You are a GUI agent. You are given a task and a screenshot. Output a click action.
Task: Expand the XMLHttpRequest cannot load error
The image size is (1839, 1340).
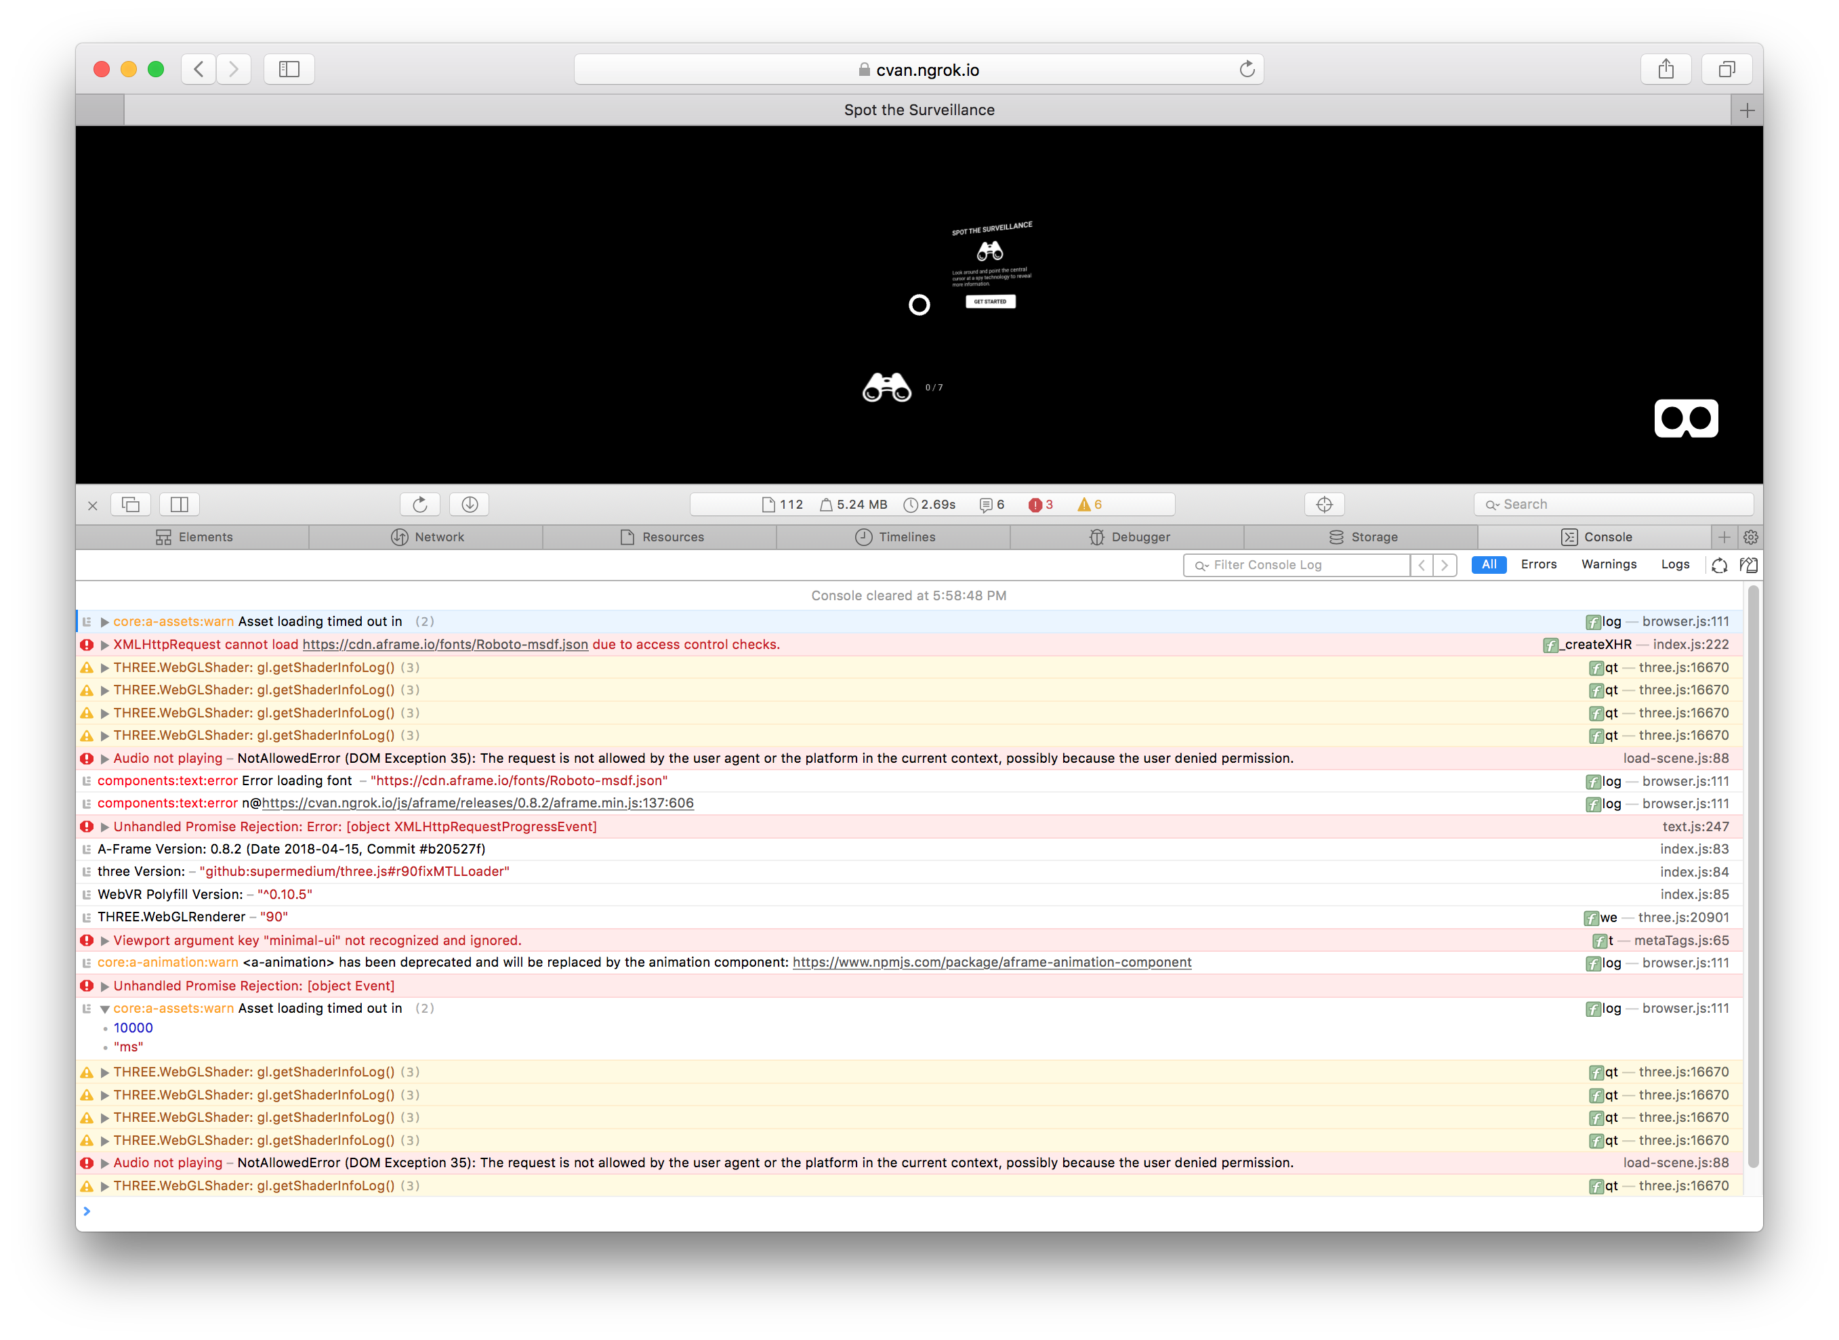click(x=104, y=645)
